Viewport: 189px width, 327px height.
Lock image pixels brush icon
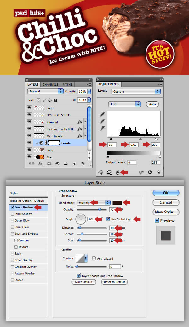tap(44, 100)
